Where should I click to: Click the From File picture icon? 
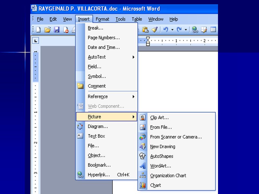coord(142,127)
